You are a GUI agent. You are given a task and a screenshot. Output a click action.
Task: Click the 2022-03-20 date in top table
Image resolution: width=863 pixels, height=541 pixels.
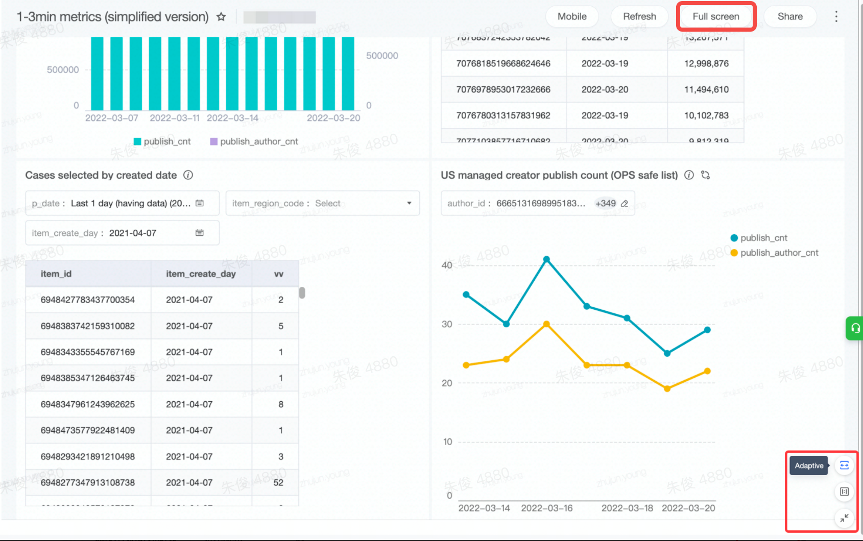click(x=605, y=90)
